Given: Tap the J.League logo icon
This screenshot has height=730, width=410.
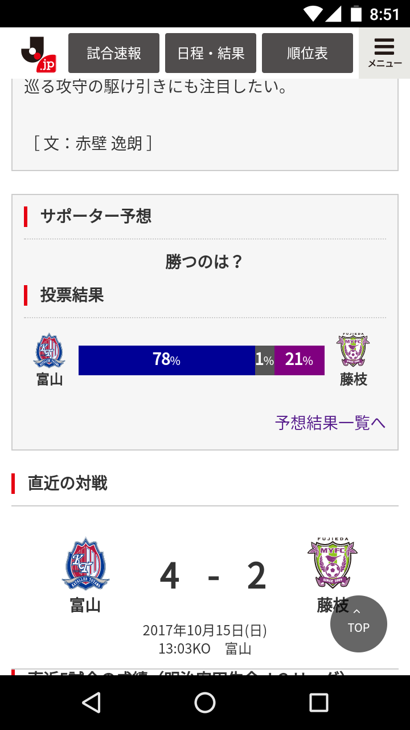Looking at the screenshot, I should pos(39,53).
